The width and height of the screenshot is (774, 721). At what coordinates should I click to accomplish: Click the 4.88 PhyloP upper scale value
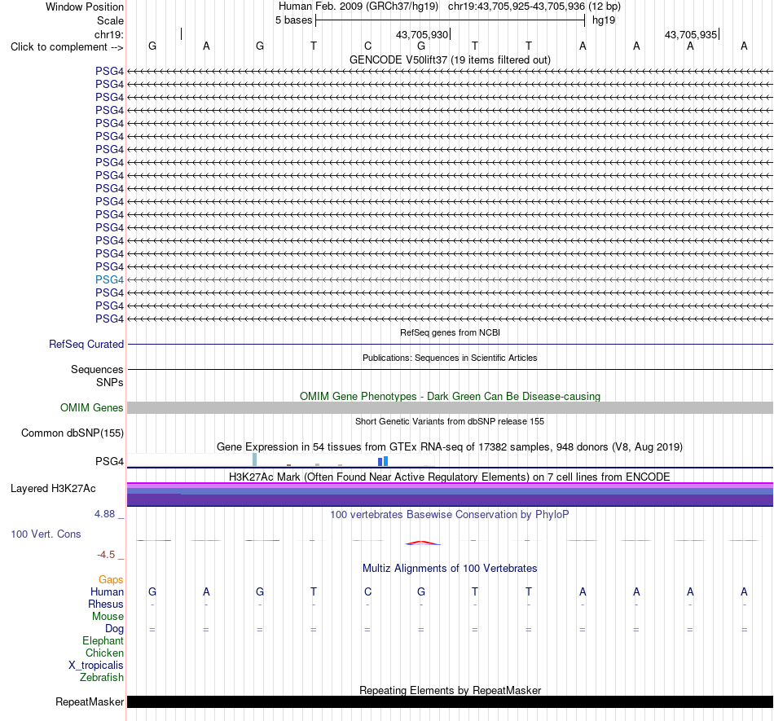[x=104, y=514]
